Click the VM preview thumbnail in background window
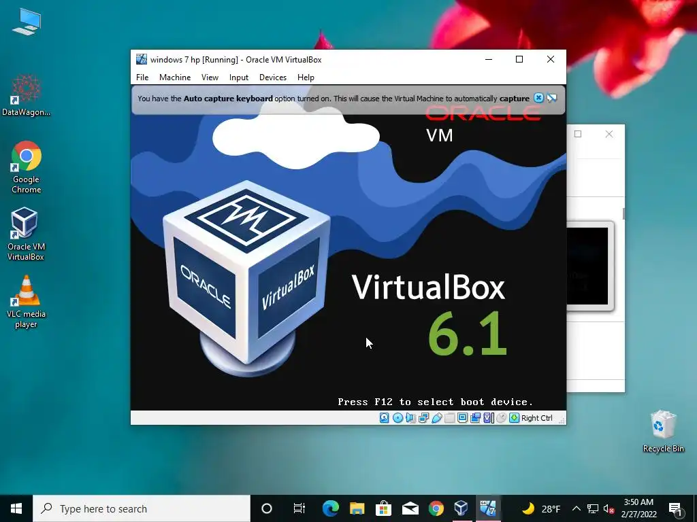The height and width of the screenshot is (522, 697). [x=588, y=266]
